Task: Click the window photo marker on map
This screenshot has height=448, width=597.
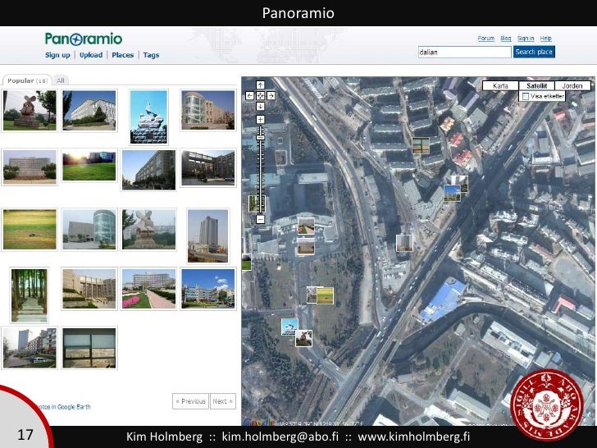Action: point(421,146)
